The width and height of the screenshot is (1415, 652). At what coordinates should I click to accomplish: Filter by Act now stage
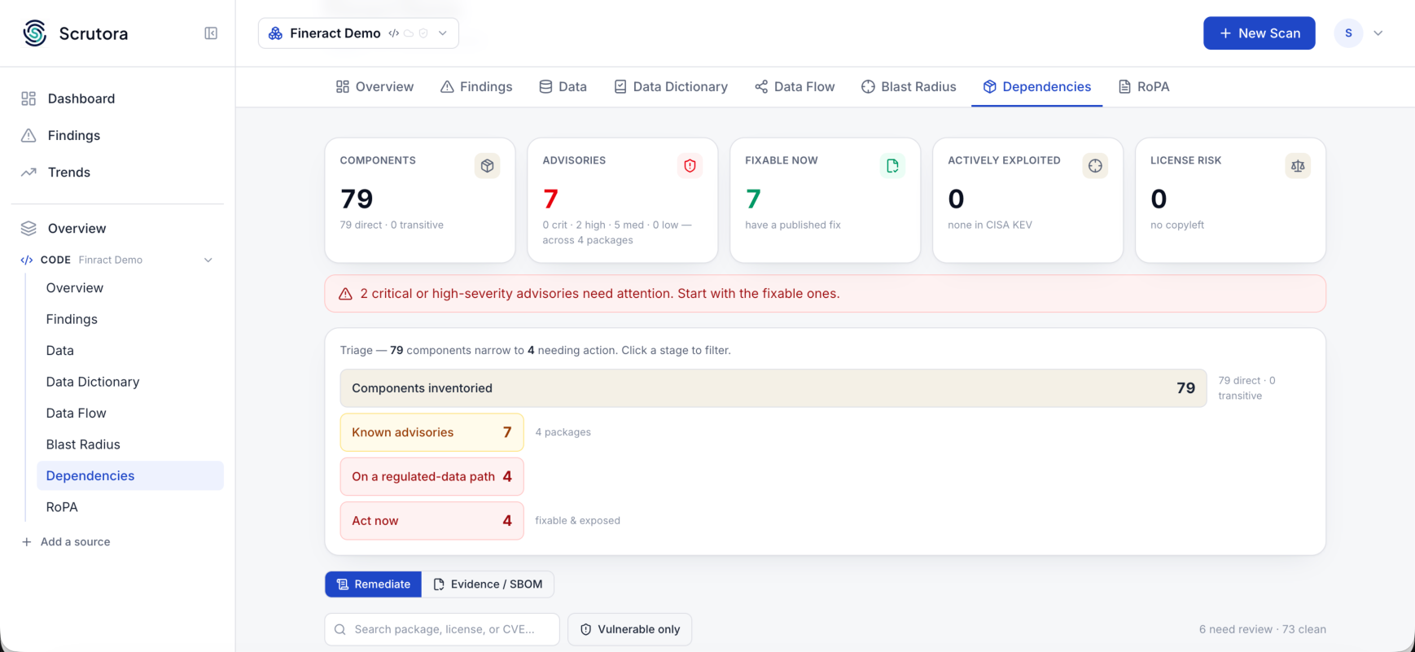point(432,521)
